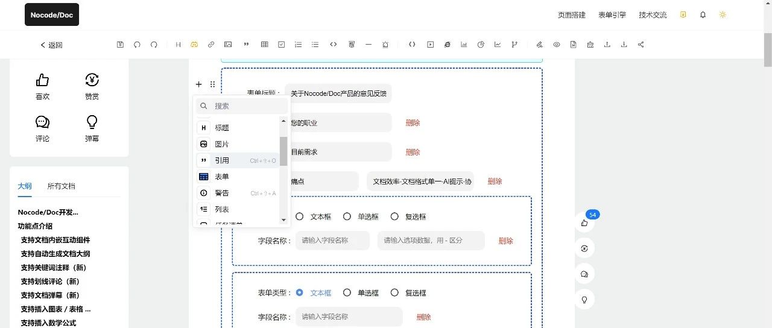Click the 赞赏 reward icon in sidebar
The width and height of the screenshot is (772, 328).
(92, 80)
